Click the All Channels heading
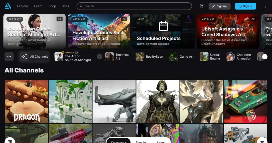272x143 pixels. tap(24, 70)
